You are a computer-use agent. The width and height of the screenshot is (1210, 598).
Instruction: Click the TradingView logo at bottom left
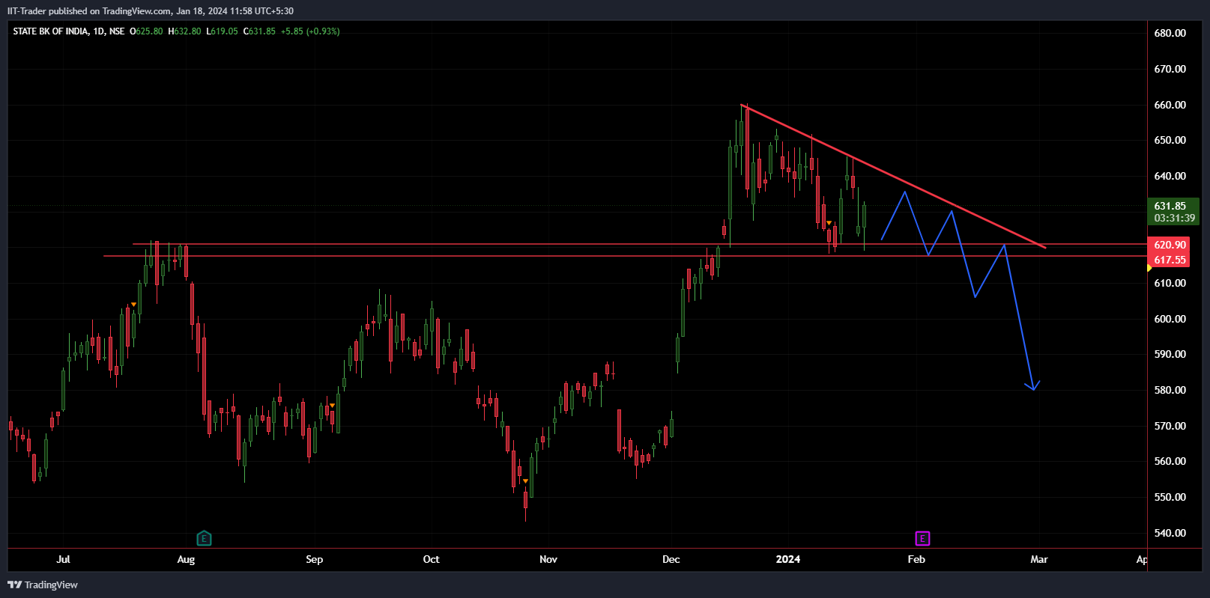tap(43, 585)
